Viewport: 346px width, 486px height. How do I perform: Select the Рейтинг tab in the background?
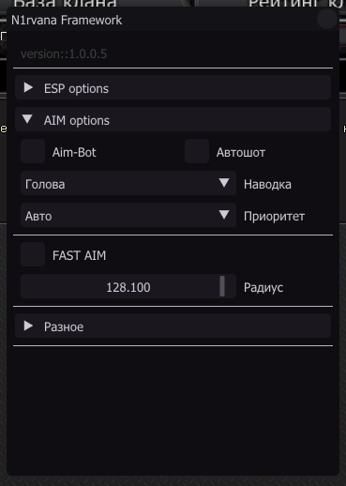(295, 4)
